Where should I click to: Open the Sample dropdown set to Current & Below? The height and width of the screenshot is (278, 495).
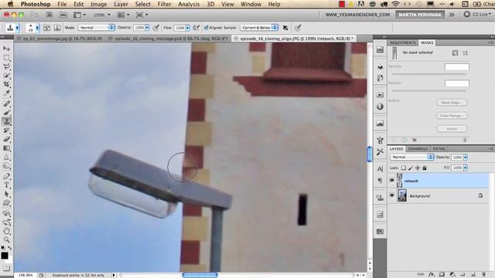[x=259, y=28]
